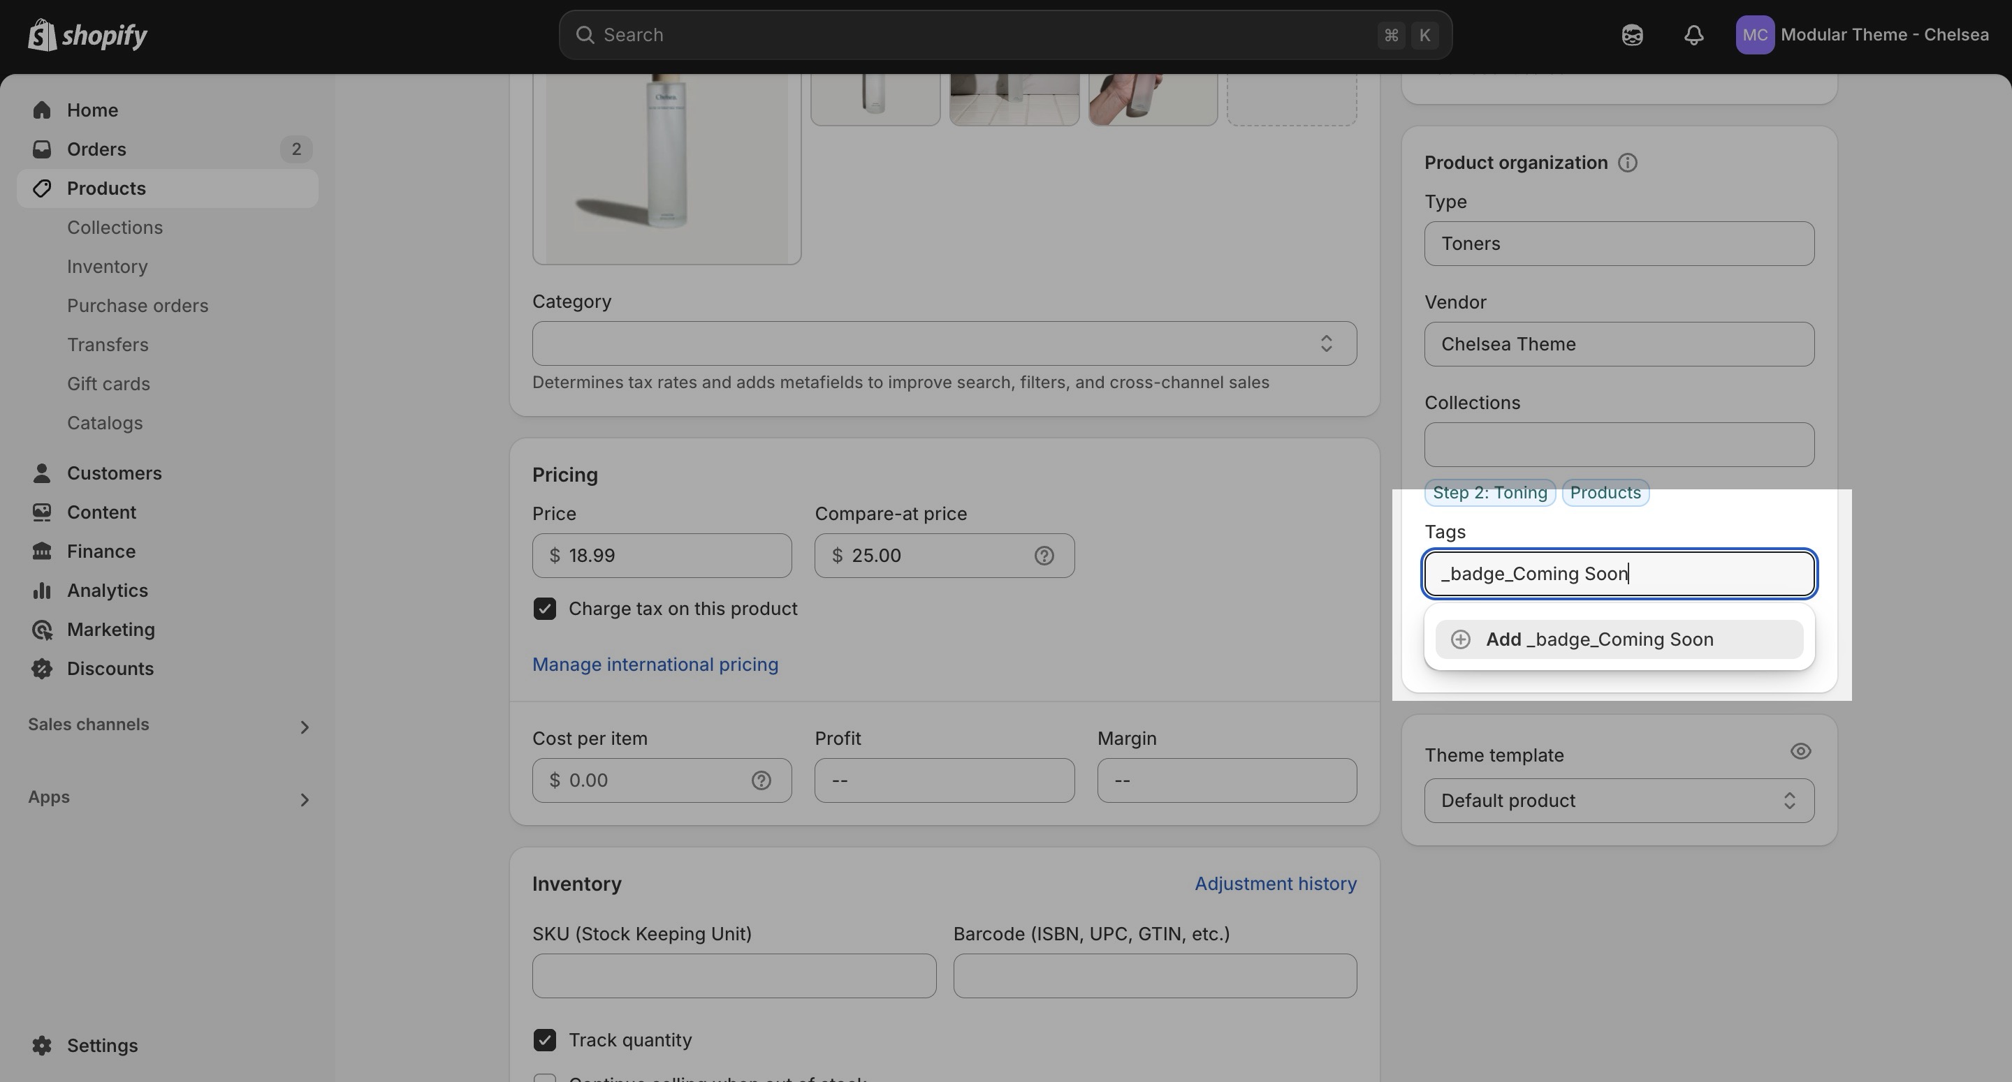The image size is (2012, 1082).
Task: Click the Cost per item help icon
Action: coord(761,780)
